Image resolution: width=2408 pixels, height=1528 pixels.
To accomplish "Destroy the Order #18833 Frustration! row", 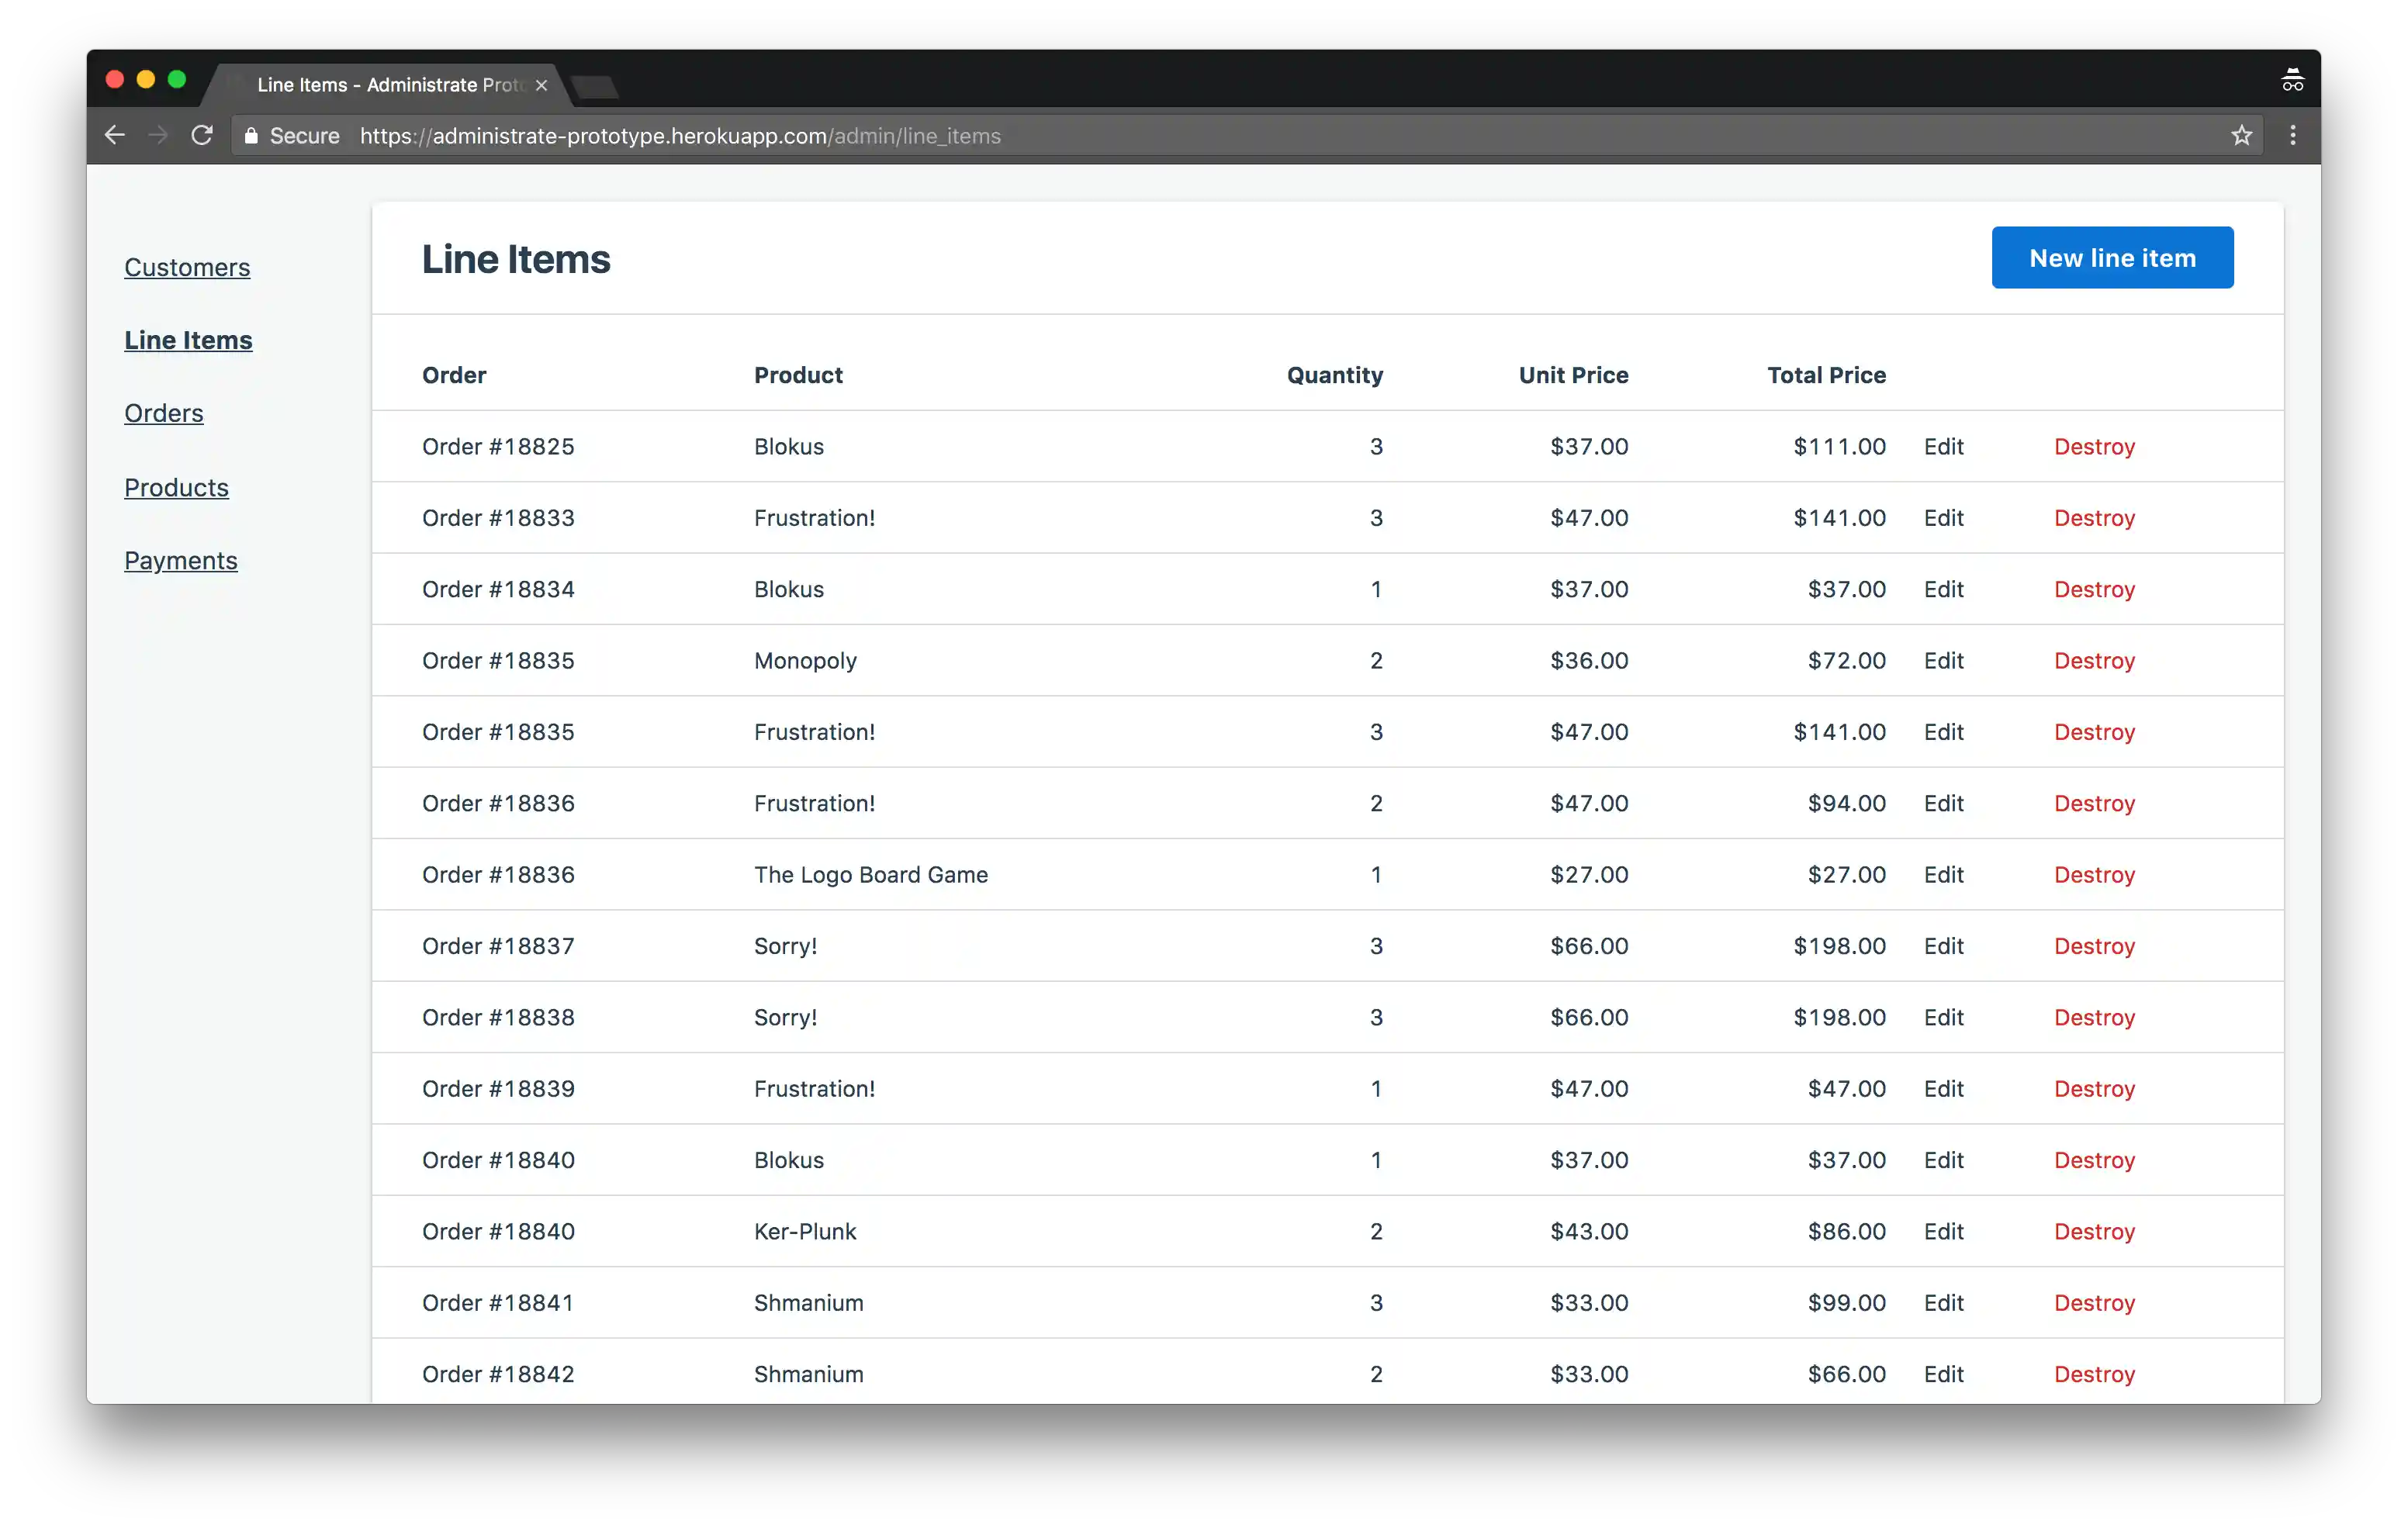I will tap(2094, 518).
